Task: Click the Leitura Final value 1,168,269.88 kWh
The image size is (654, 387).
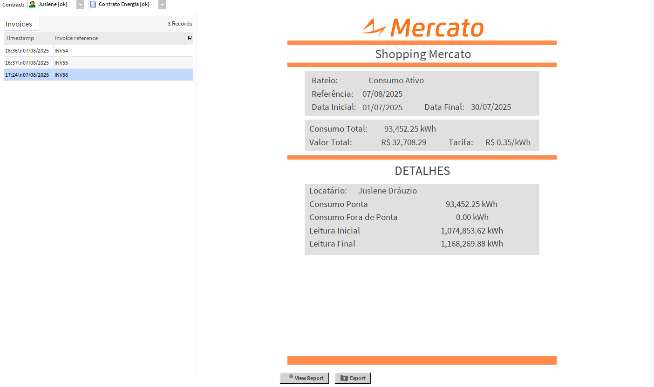Action: coord(472,244)
